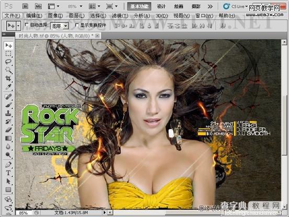The image size is (289, 217).
Task: Open the 选择(S) menu
Action: point(98,16)
